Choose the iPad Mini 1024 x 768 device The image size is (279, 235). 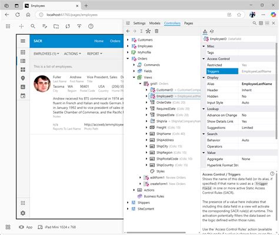pos(57,227)
